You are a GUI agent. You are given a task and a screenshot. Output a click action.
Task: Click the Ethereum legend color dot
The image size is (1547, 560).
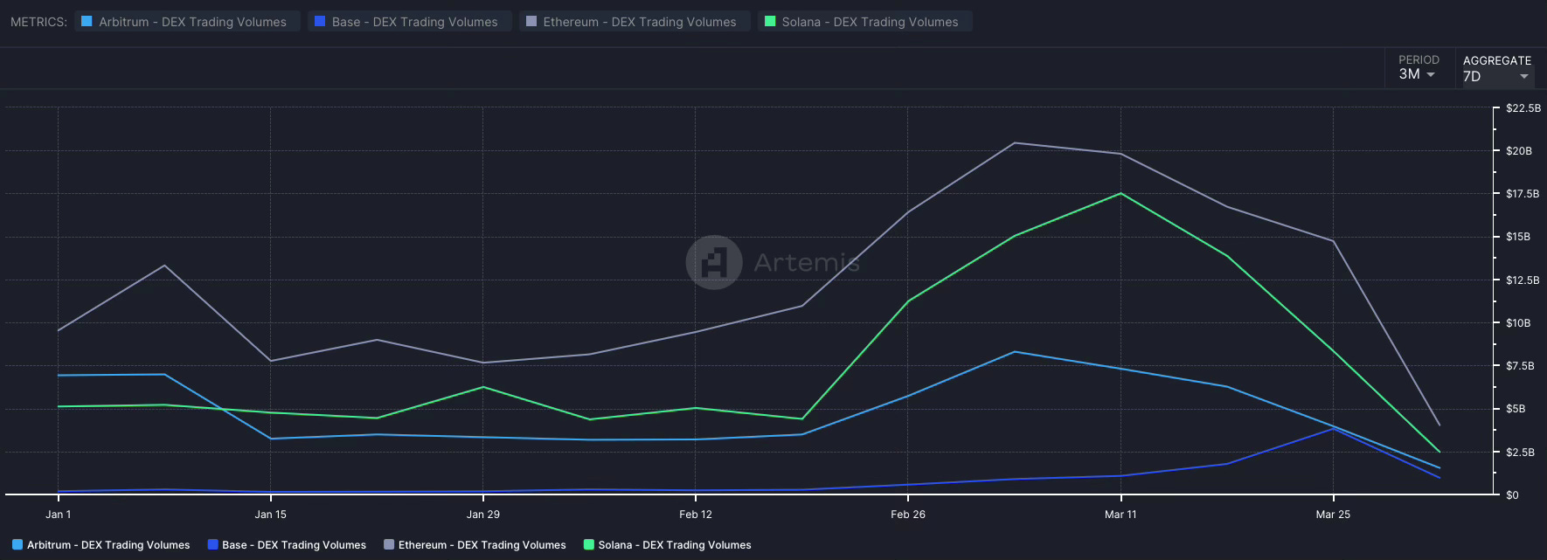tap(389, 545)
